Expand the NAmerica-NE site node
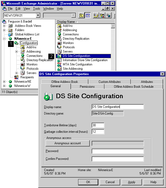This screenshot has height=188, width=166. [4, 82]
